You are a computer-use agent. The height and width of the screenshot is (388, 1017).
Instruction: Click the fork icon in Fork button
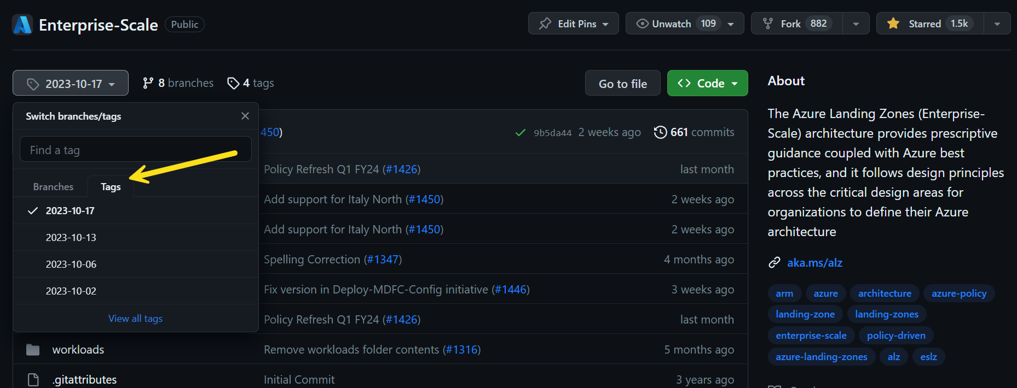click(768, 23)
